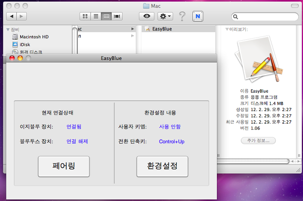Click the scroll right arrow in Finder
This screenshot has height=201, width=303.
click(x=299, y=161)
